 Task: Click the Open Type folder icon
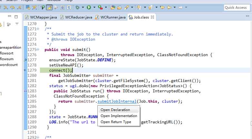119,7
